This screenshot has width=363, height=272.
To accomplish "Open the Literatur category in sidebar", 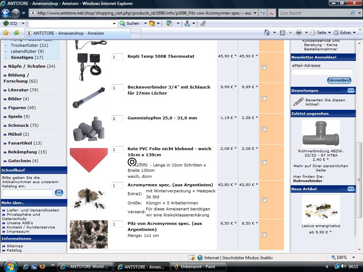I will [x=18, y=90].
